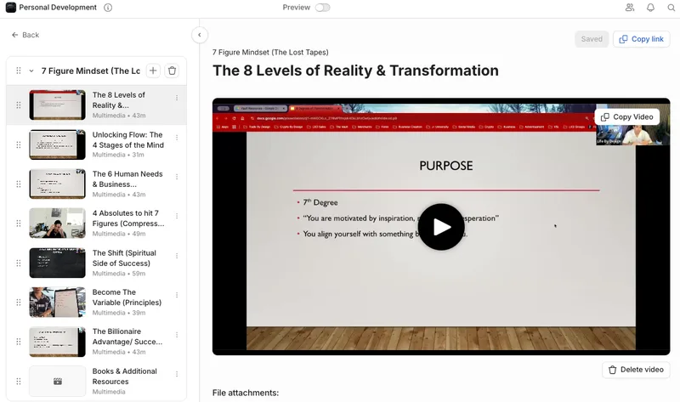
Task: Delete the 7 Figure Mindset section via trash icon
Action: pyautogui.click(x=173, y=71)
